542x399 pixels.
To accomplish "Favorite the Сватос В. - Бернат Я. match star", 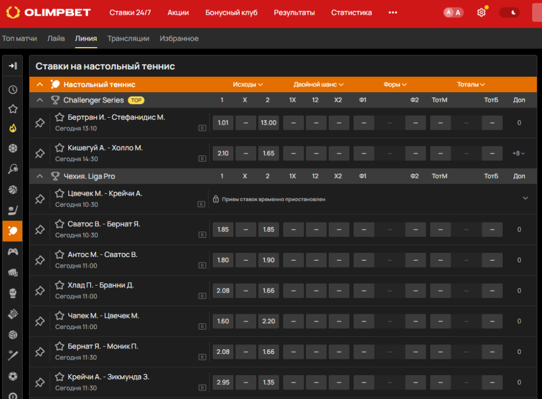I will pyautogui.click(x=59, y=224).
